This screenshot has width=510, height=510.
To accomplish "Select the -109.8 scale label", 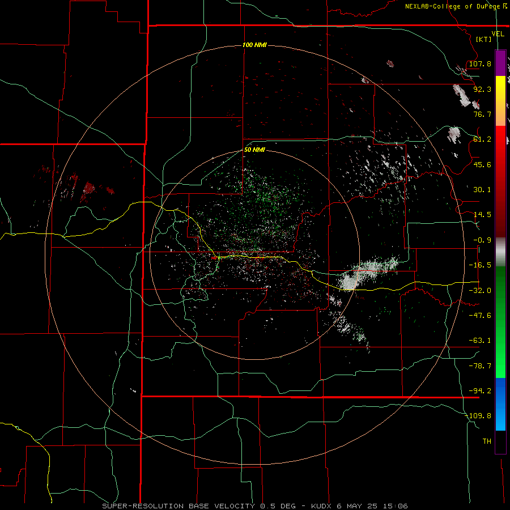I will click(x=478, y=416).
